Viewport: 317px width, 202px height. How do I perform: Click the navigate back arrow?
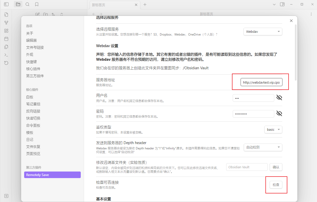(94, 14)
